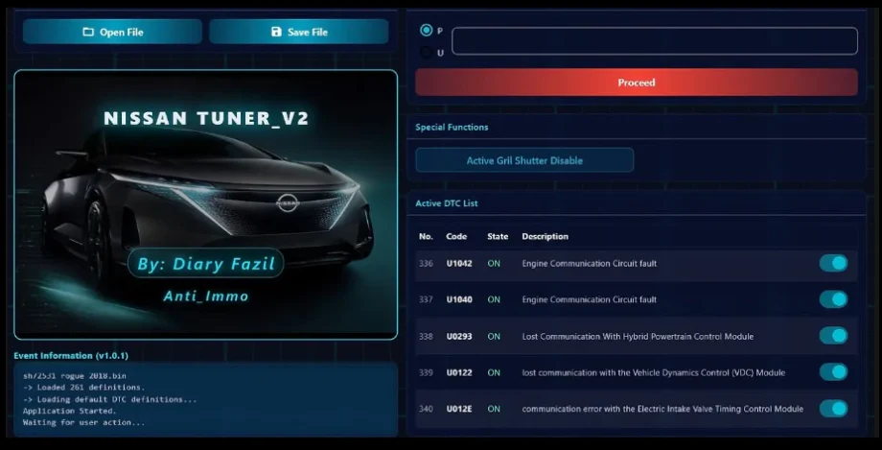Select the U radio button
This screenshot has width=882, height=450.
coord(427,52)
